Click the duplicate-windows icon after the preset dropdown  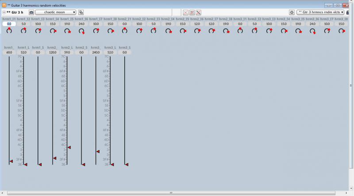81,12
